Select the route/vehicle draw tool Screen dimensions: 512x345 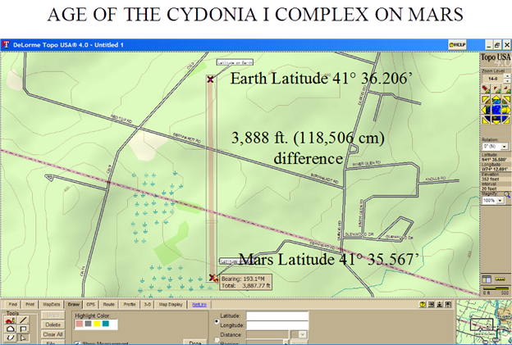[x=9, y=319]
